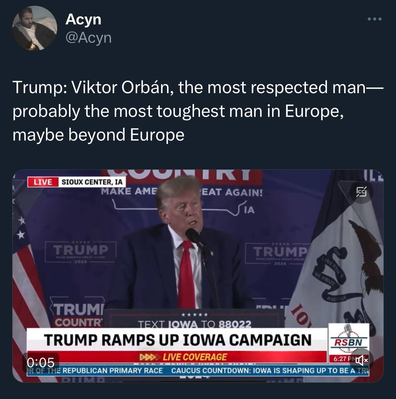
Task: Toggle closed captions on the video
Action: (x=361, y=192)
